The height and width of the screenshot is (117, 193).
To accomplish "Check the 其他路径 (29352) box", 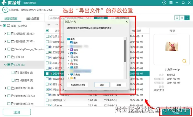I will coord(9,33).
